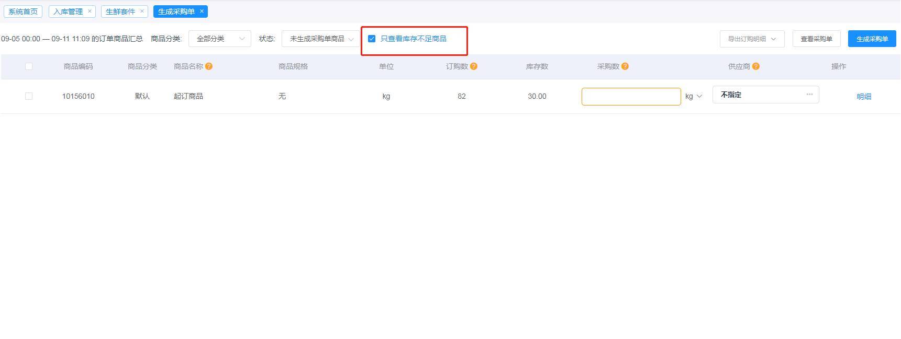
Task: Open the 全部分类 category dropdown
Action: 219,39
